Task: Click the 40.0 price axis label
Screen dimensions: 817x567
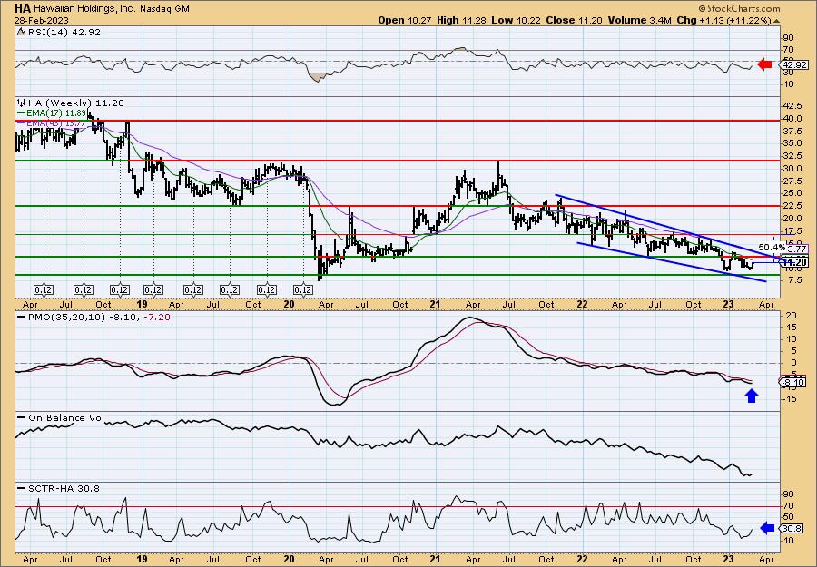Action: (x=793, y=118)
